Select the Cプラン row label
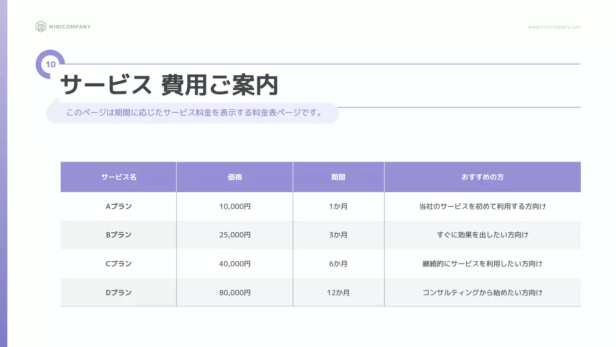The image size is (616, 347). (x=118, y=264)
